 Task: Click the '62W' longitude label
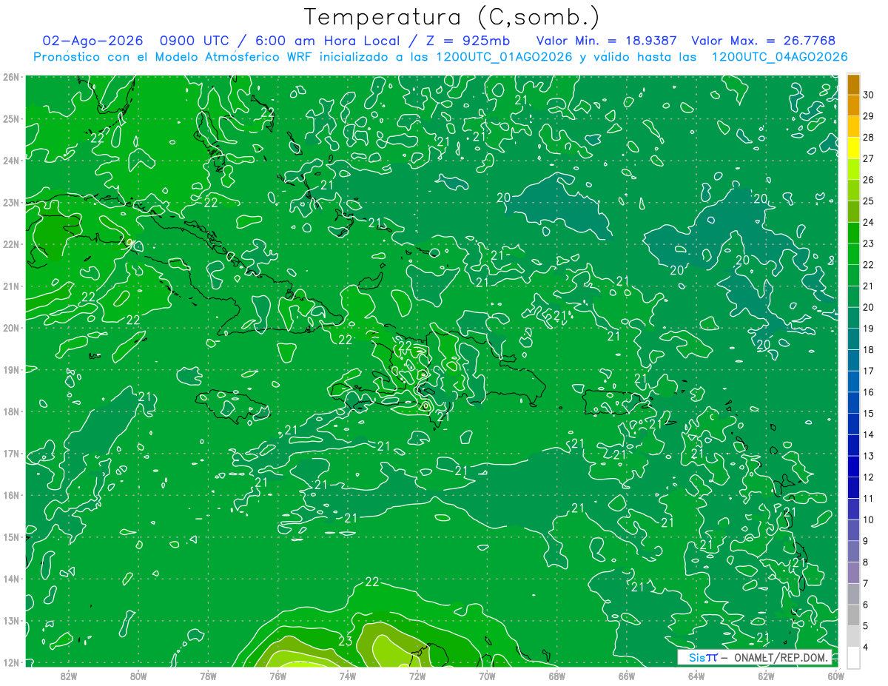pyautogui.click(x=766, y=676)
